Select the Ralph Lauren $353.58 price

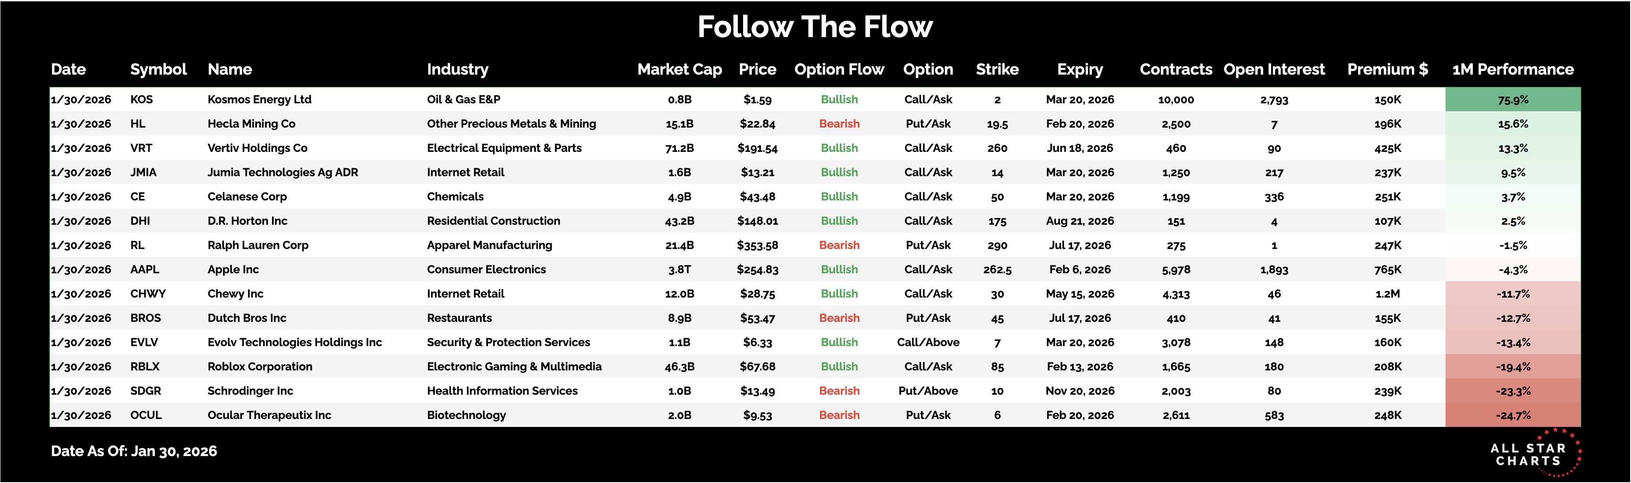[x=757, y=245]
